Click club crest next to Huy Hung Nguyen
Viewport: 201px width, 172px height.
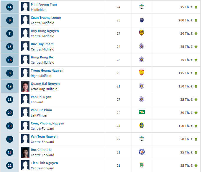[x=141, y=33]
